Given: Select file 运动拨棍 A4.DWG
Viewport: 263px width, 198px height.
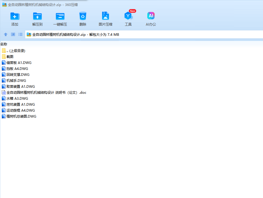Looking at the screenshot, I should (18, 110).
